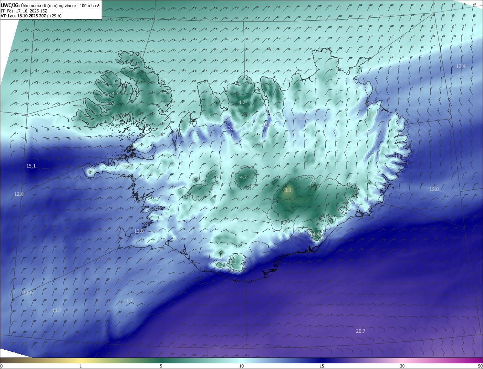Click the 11.5 value label
Screen dimensions: 483x369
303,118
